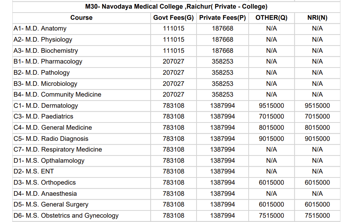Click the A2- M.D. Physiology course cell
The width and height of the screenshot is (350, 222).
pyautogui.click(x=43, y=40)
